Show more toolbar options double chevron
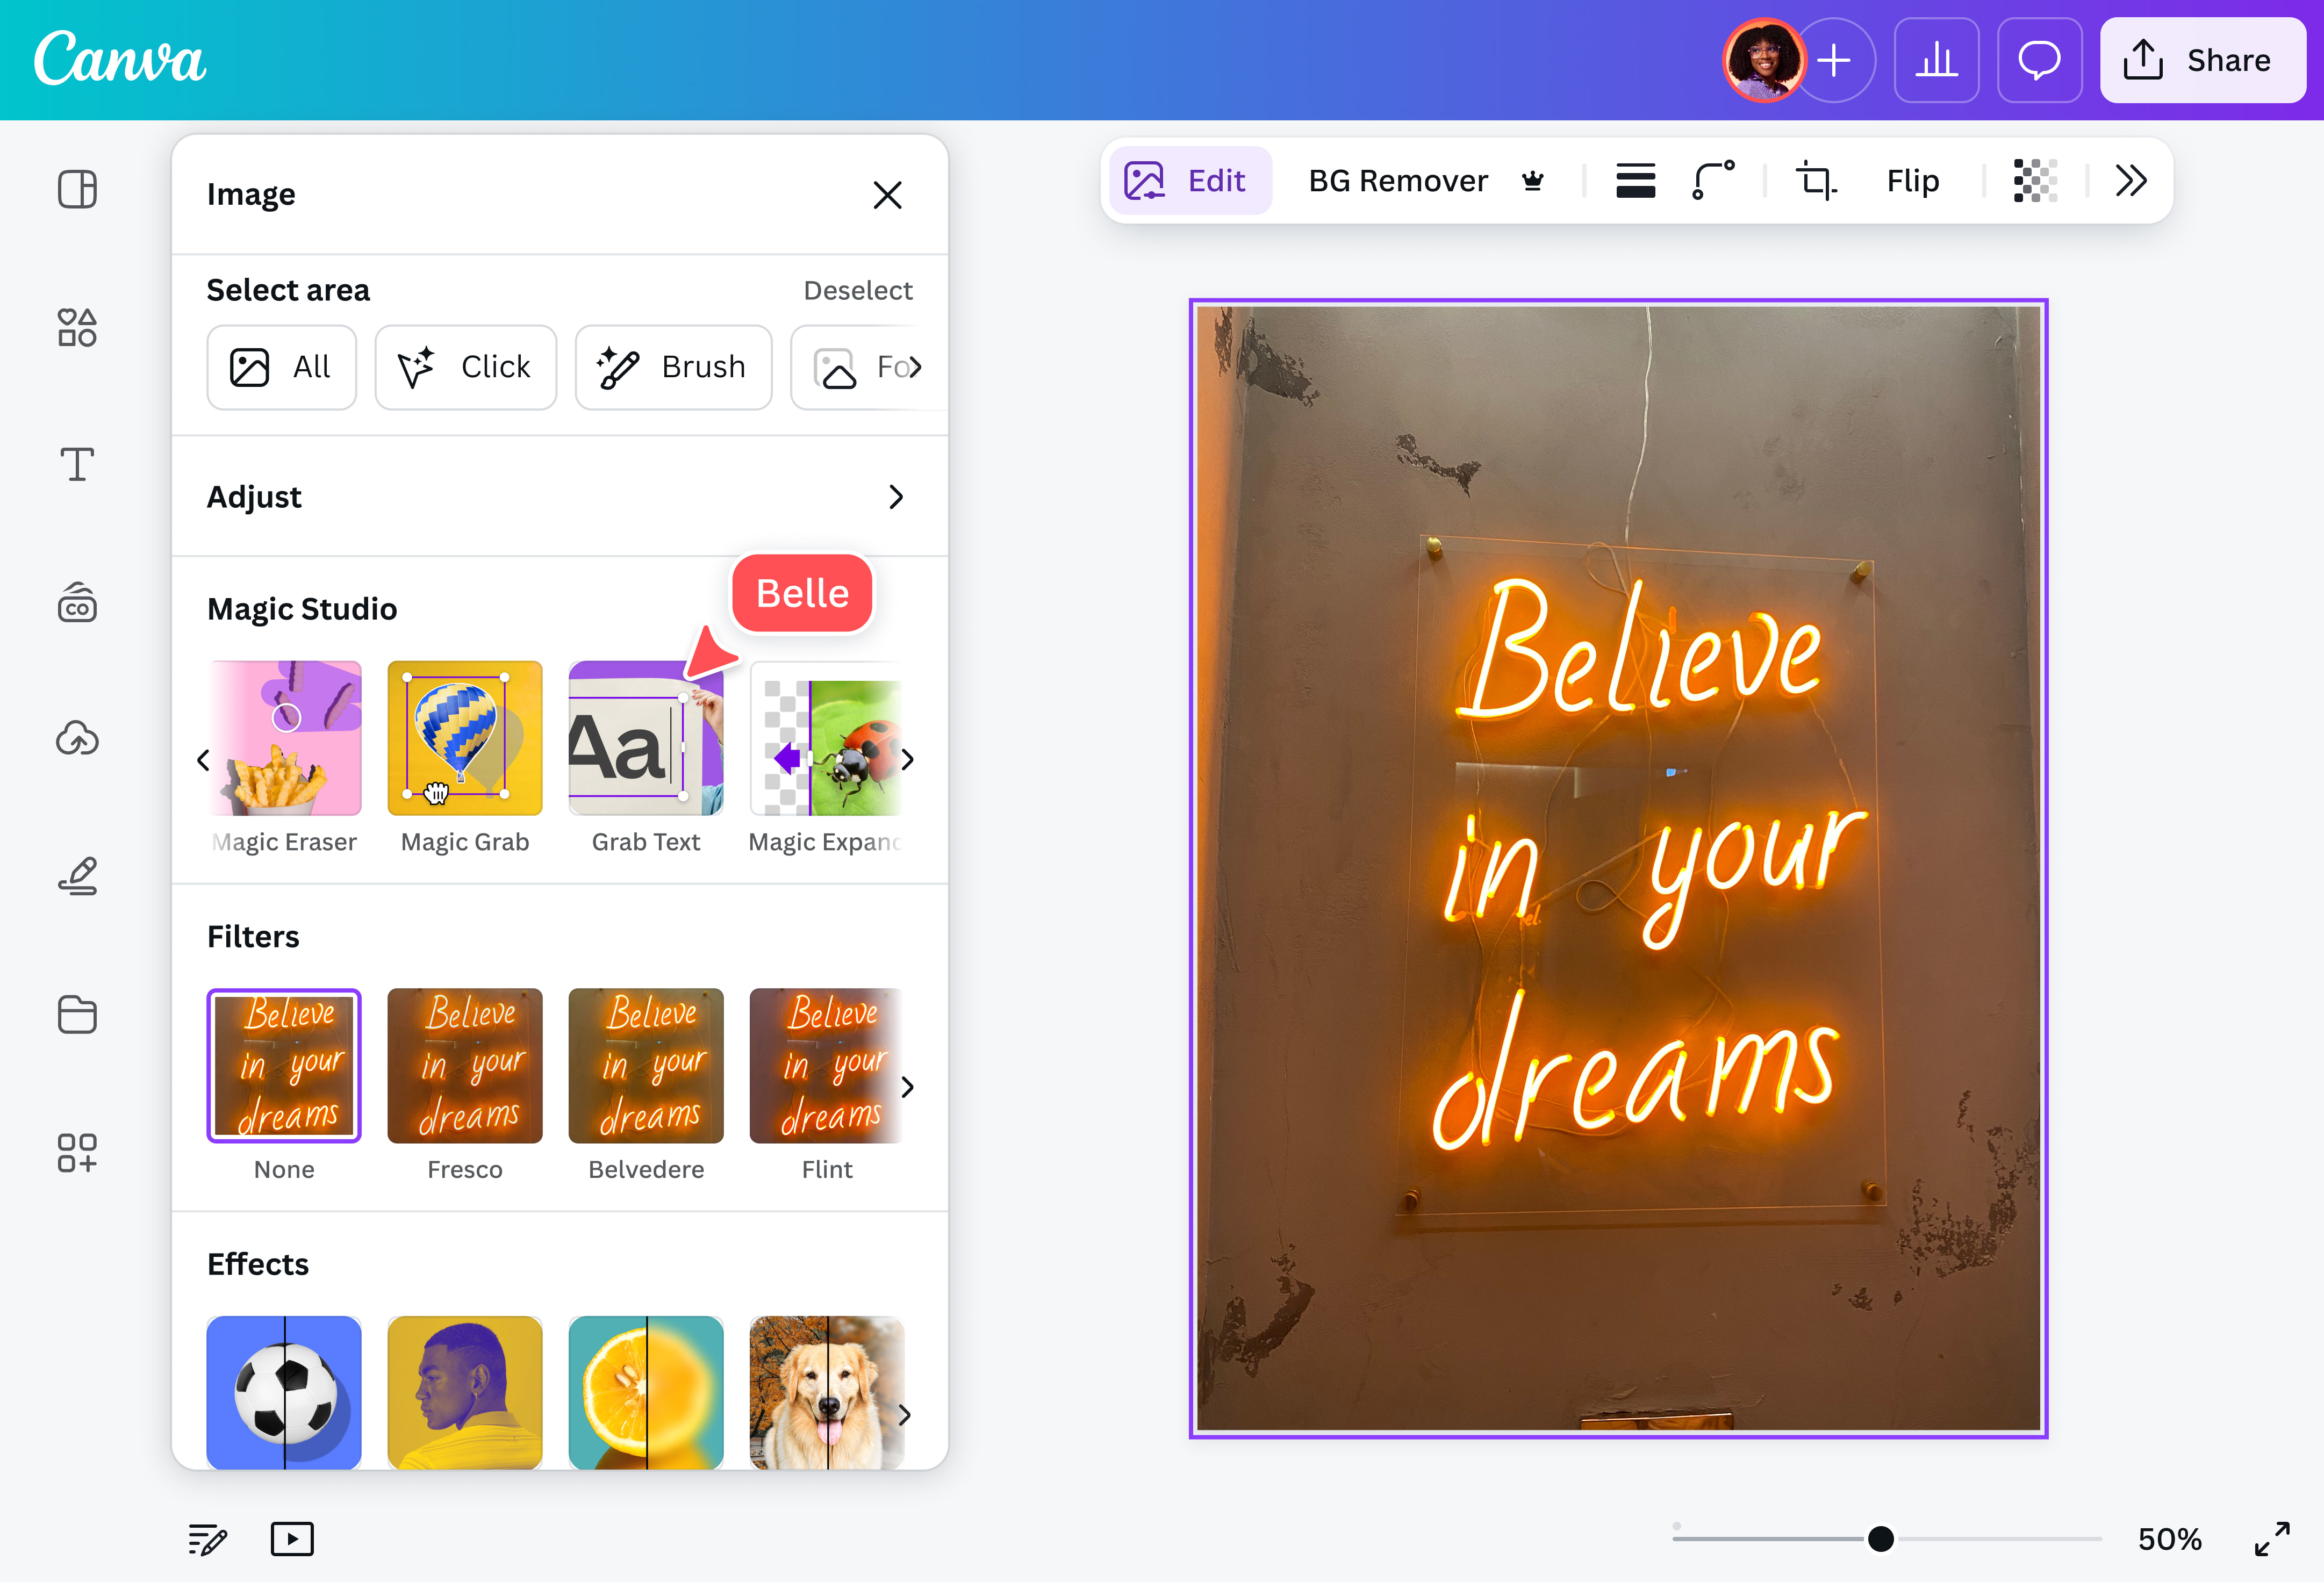The height and width of the screenshot is (1582, 2324). pyautogui.click(x=2130, y=181)
